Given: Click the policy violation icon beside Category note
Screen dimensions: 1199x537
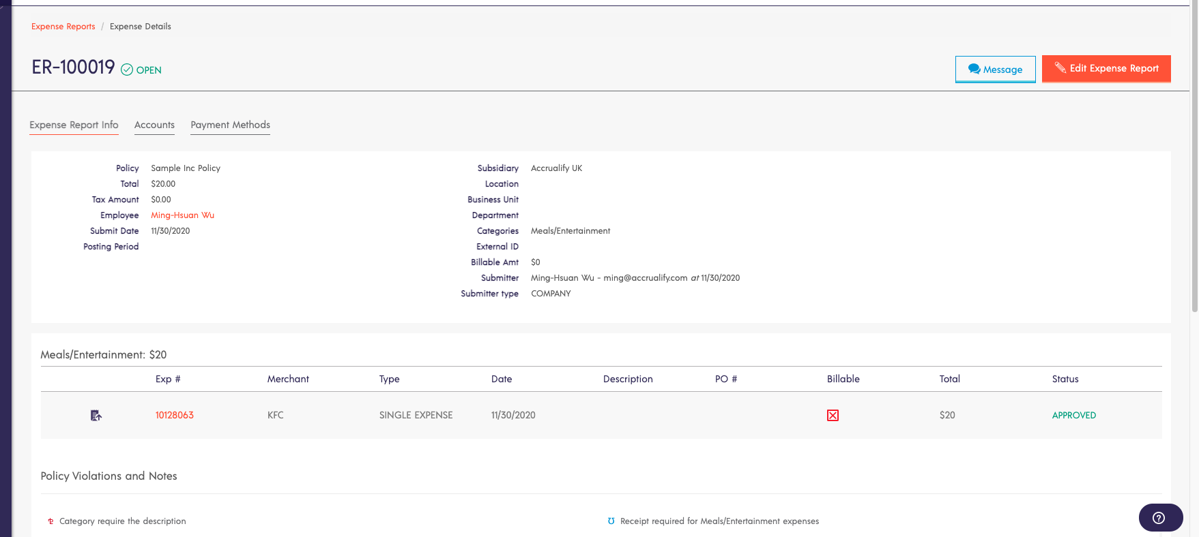Looking at the screenshot, I should [x=50, y=521].
